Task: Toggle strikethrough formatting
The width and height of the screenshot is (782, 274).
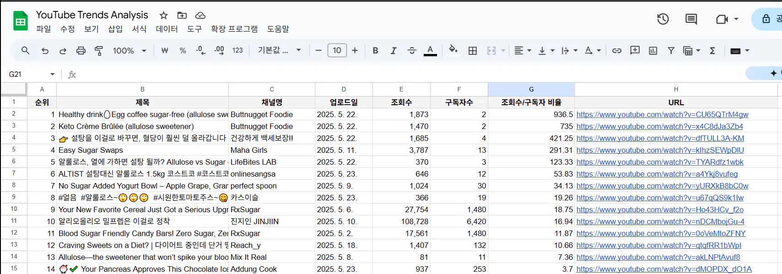Action: (412, 50)
